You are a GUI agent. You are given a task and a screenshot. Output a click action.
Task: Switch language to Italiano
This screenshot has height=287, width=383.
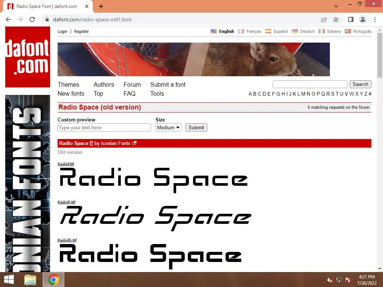click(x=334, y=31)
